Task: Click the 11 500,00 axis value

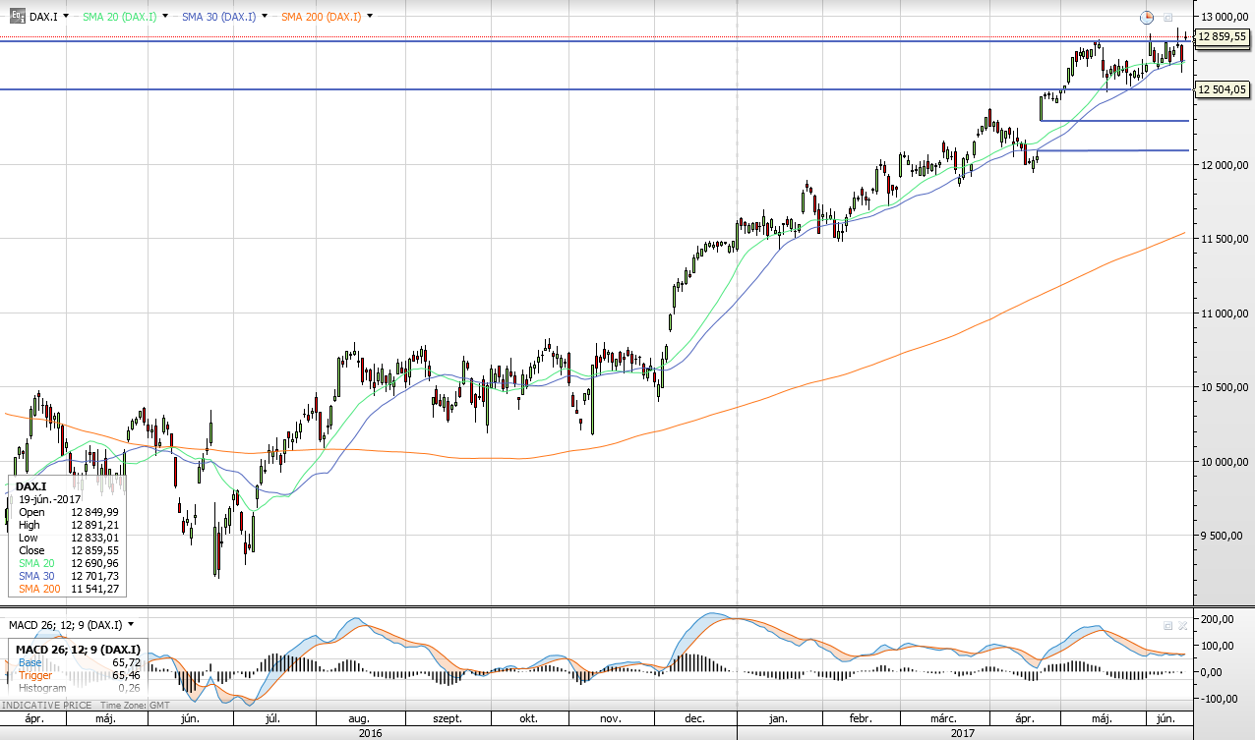Action: (x=1223, y=239)
